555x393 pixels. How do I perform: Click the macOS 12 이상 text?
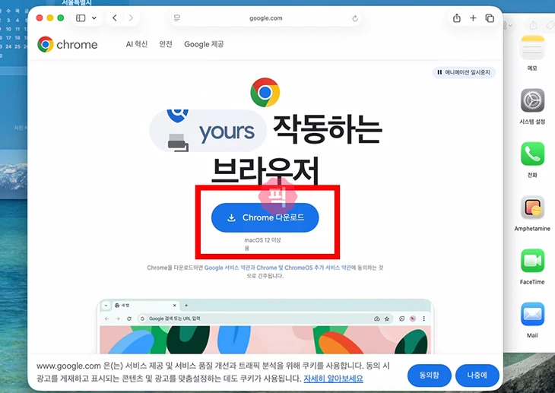point(262,240)
